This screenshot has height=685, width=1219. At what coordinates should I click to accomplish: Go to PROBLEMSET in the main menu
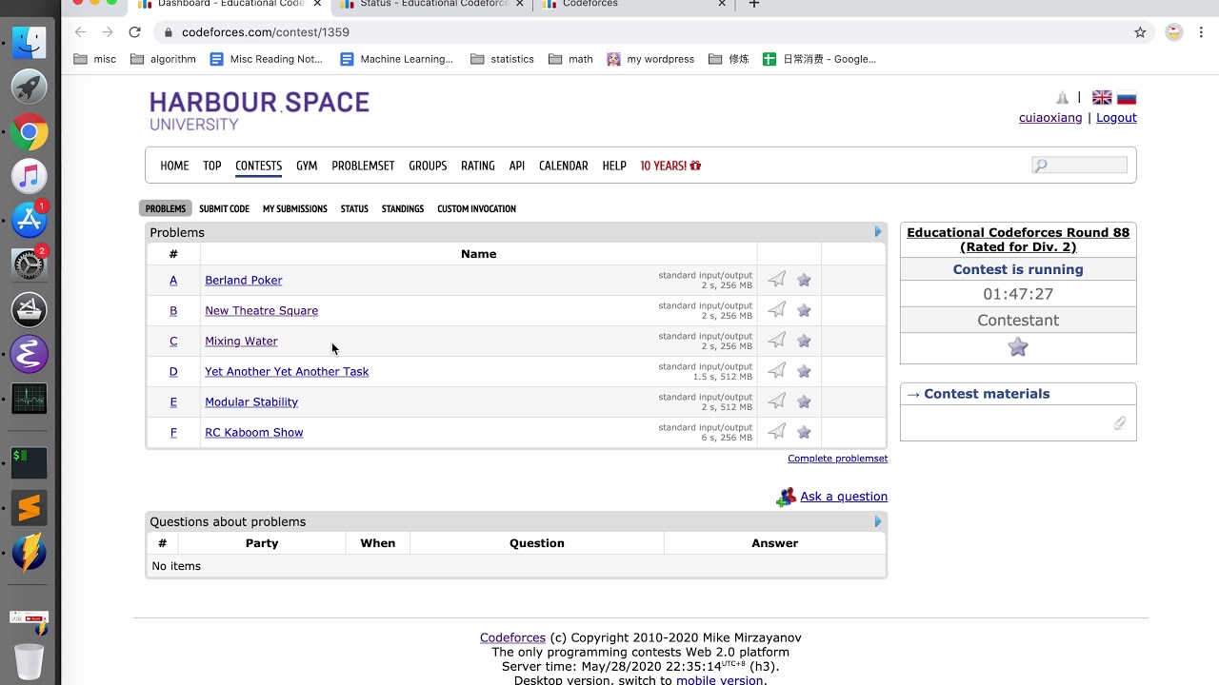[363, 166]
